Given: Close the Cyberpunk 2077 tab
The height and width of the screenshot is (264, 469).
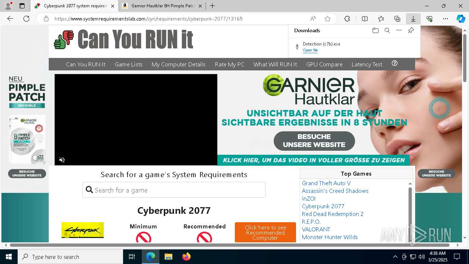Looking at the screenshot, I should pyautogui.click(x=112, y=6).
